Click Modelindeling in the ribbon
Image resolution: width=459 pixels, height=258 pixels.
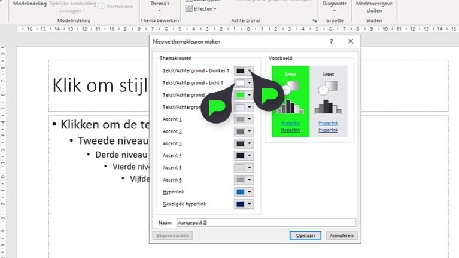point(30,4)
